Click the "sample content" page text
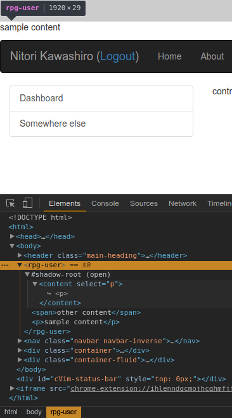 pos(30,27)
